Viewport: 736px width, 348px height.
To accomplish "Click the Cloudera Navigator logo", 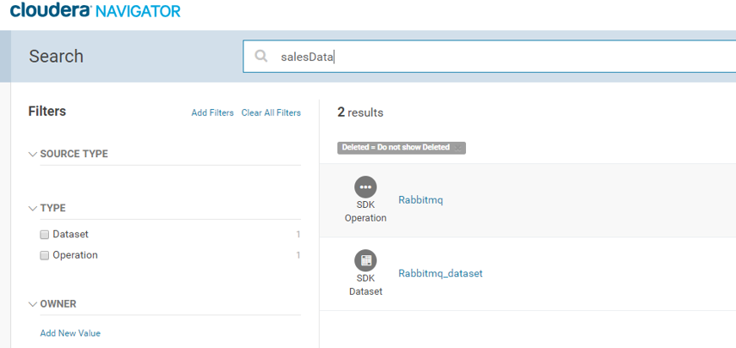I will 95,11.
